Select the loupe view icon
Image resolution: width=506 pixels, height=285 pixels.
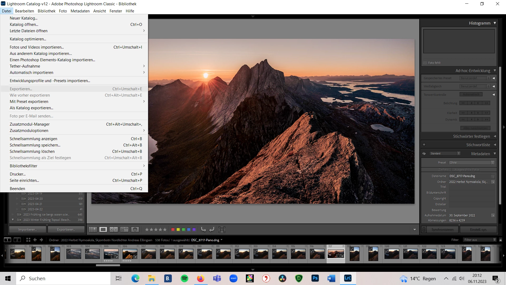coord(103,230)
